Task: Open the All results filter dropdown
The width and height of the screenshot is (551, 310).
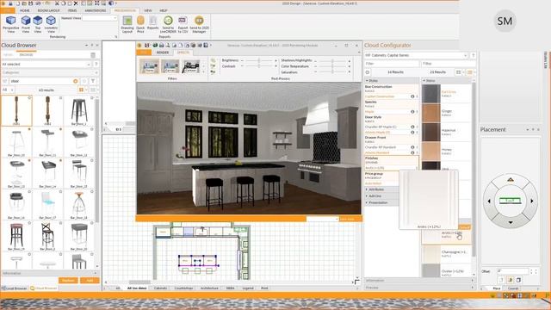Action: [8, 90]
